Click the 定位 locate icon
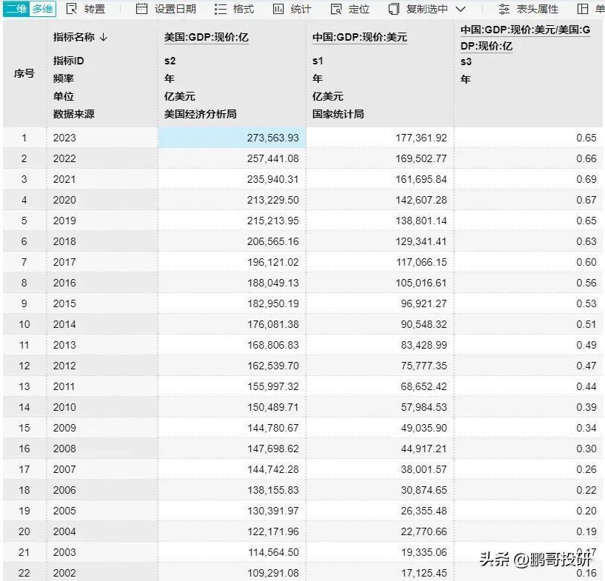This screenshot has height=581, width=605. click(x=336, y=9)
